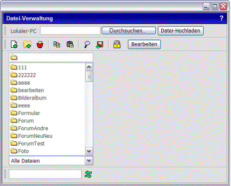Click the copy files icon

[x=57, y=44]
